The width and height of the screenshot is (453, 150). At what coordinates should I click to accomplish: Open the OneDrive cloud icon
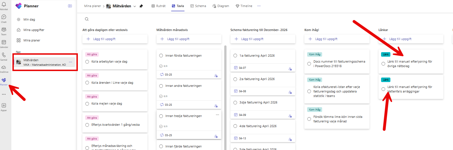click(x=4, y=67)
